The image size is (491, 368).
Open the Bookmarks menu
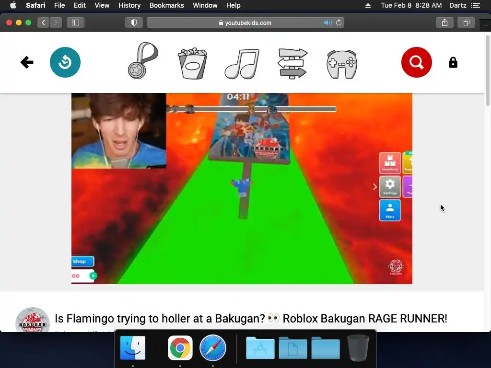coord(166,5)
